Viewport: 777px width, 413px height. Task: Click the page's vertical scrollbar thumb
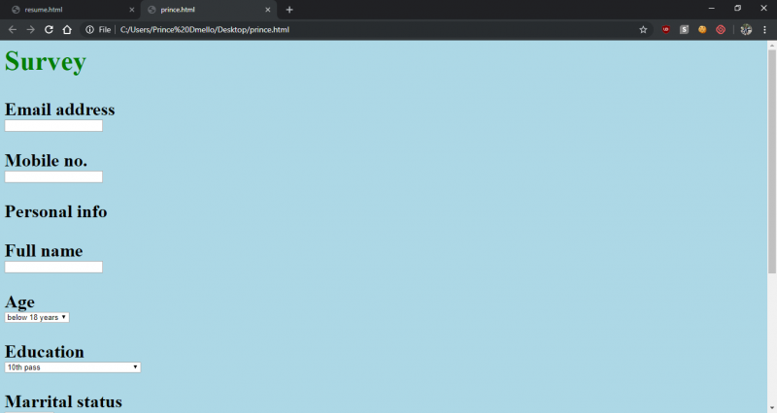771,161
